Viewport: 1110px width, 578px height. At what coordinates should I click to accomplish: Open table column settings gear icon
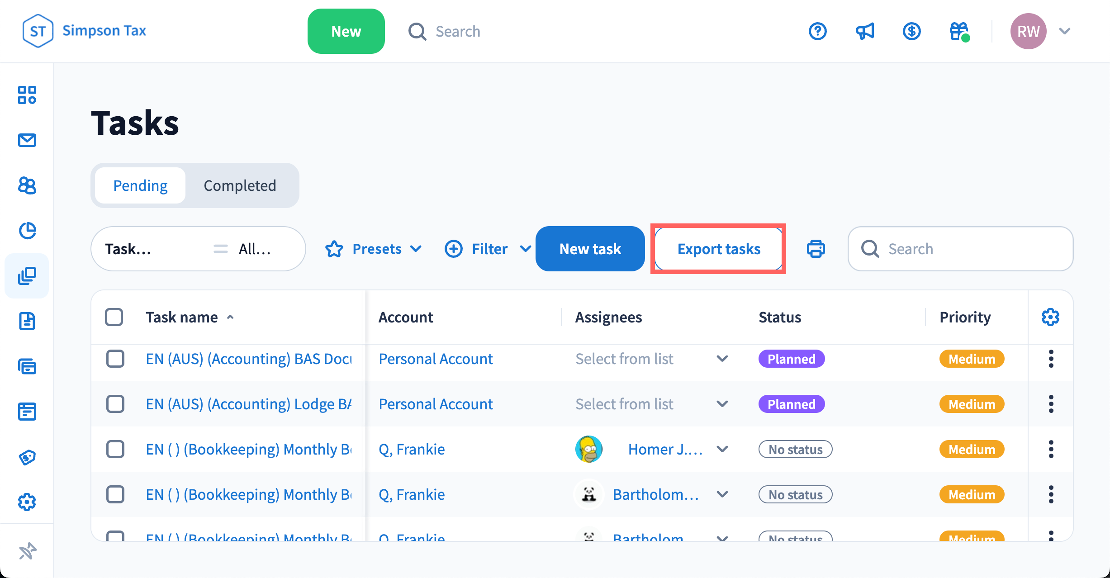pyautogui.click(x=1050, y=317)
